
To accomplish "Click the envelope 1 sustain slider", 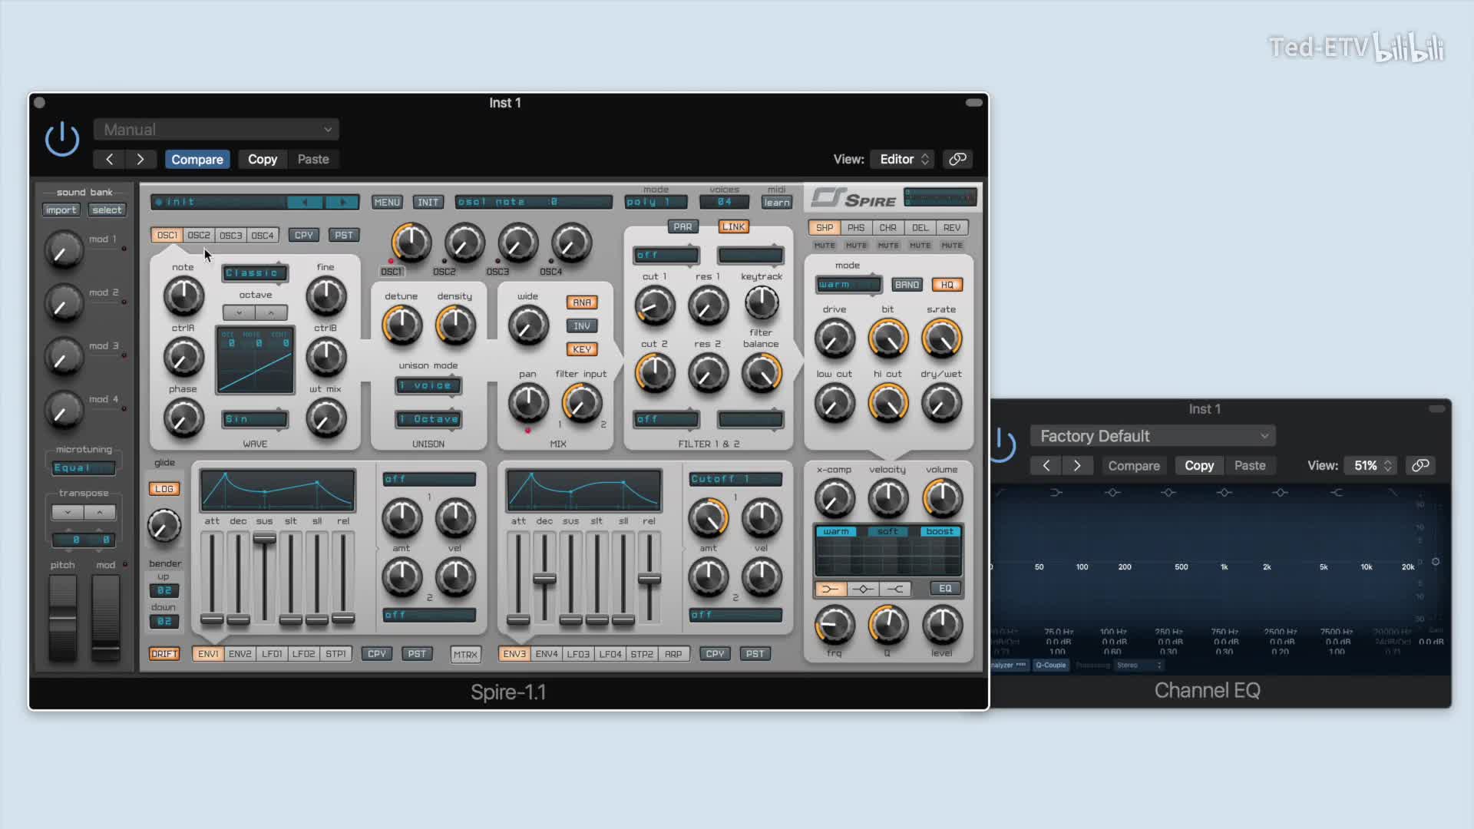I will click(264, 539).
